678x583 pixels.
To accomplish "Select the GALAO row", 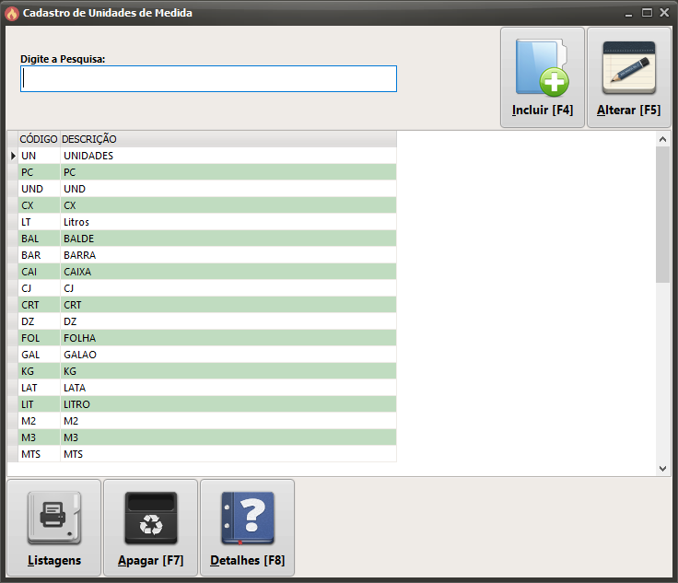I will coord(79,355).
